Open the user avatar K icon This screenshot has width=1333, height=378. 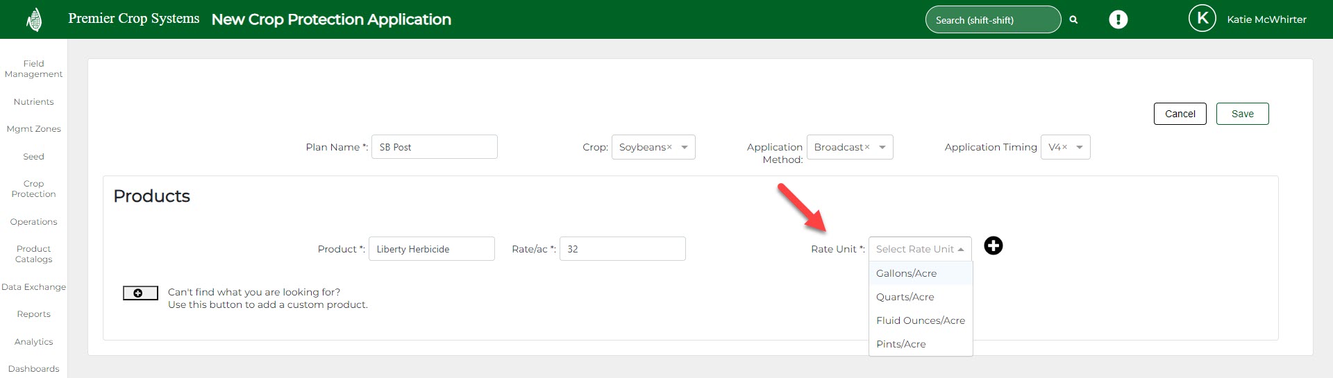[x=1202, y=19]
